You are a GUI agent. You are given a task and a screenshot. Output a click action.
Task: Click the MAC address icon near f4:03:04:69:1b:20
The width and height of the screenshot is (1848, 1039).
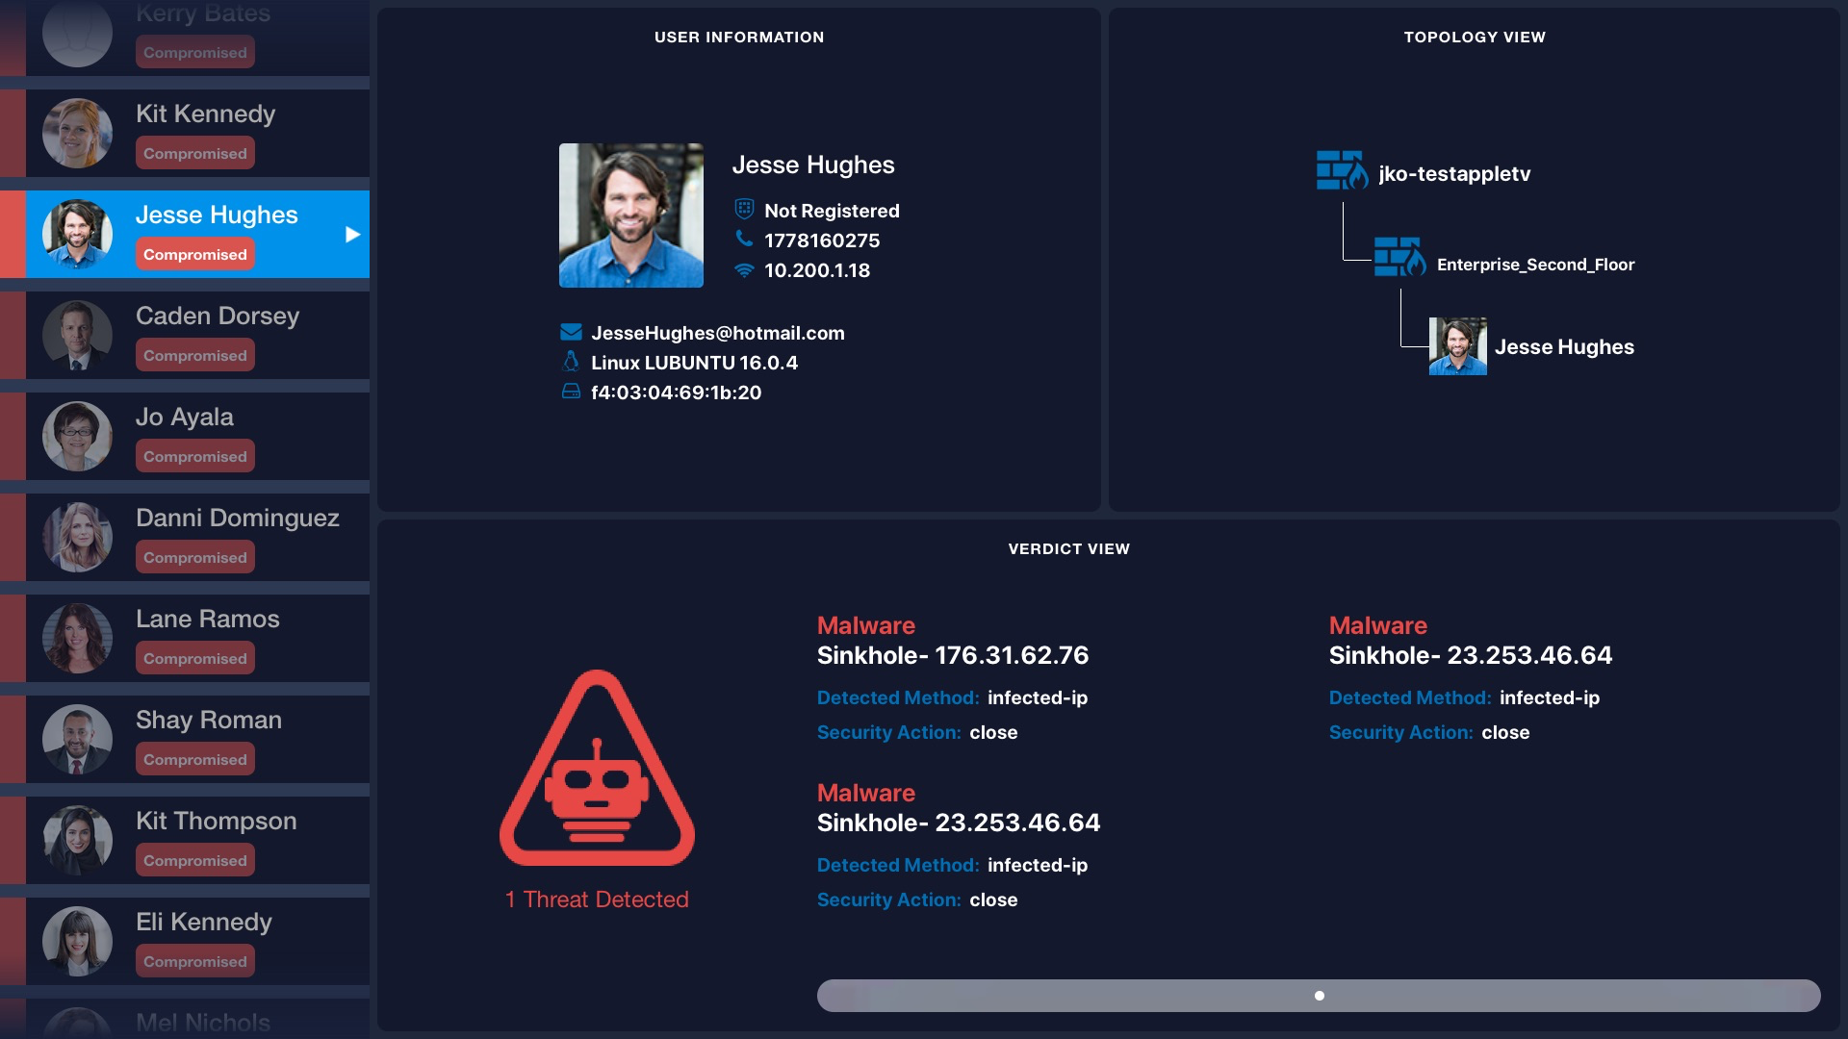(572, 393)
